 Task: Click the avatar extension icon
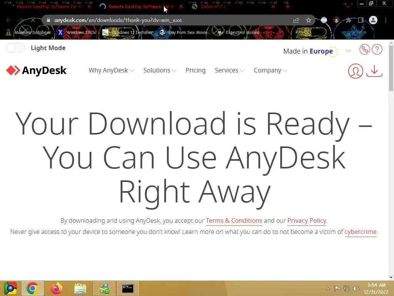(x=336, y=20)
